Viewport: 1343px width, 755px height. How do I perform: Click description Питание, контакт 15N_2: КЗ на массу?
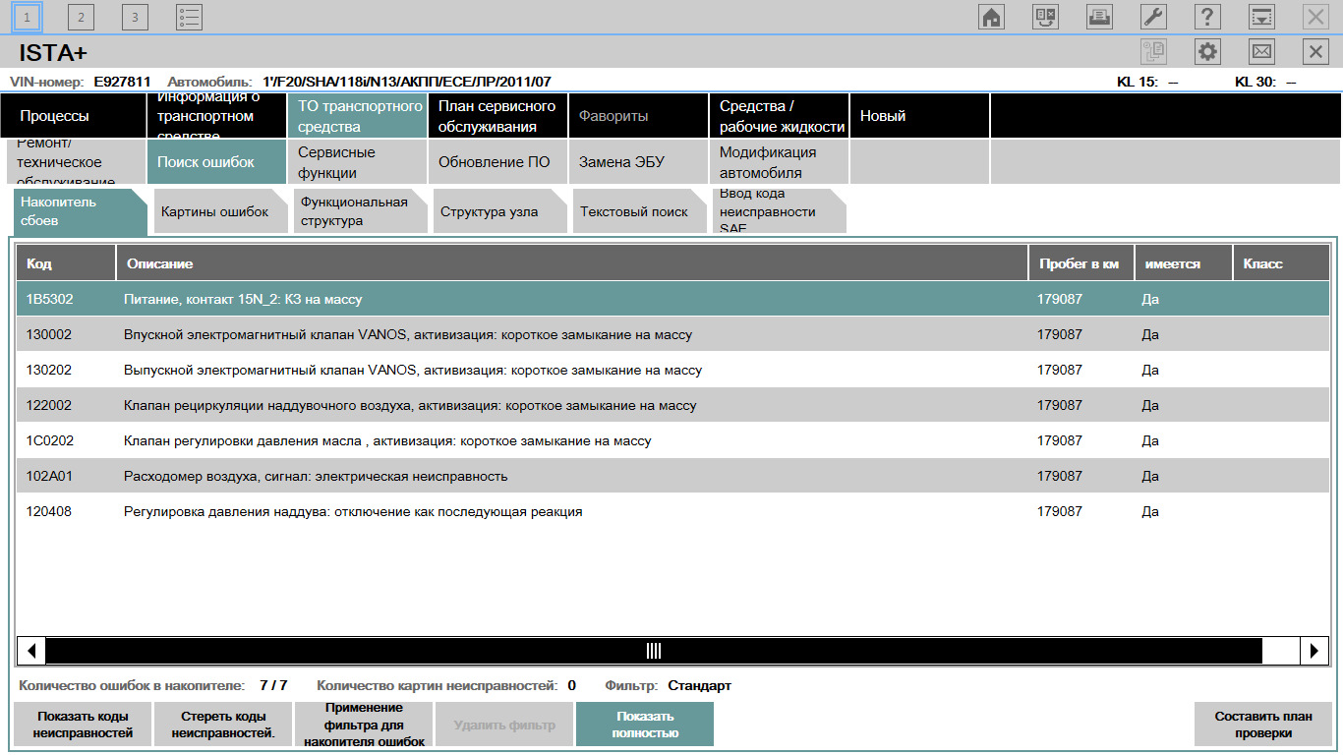point(243,299)
